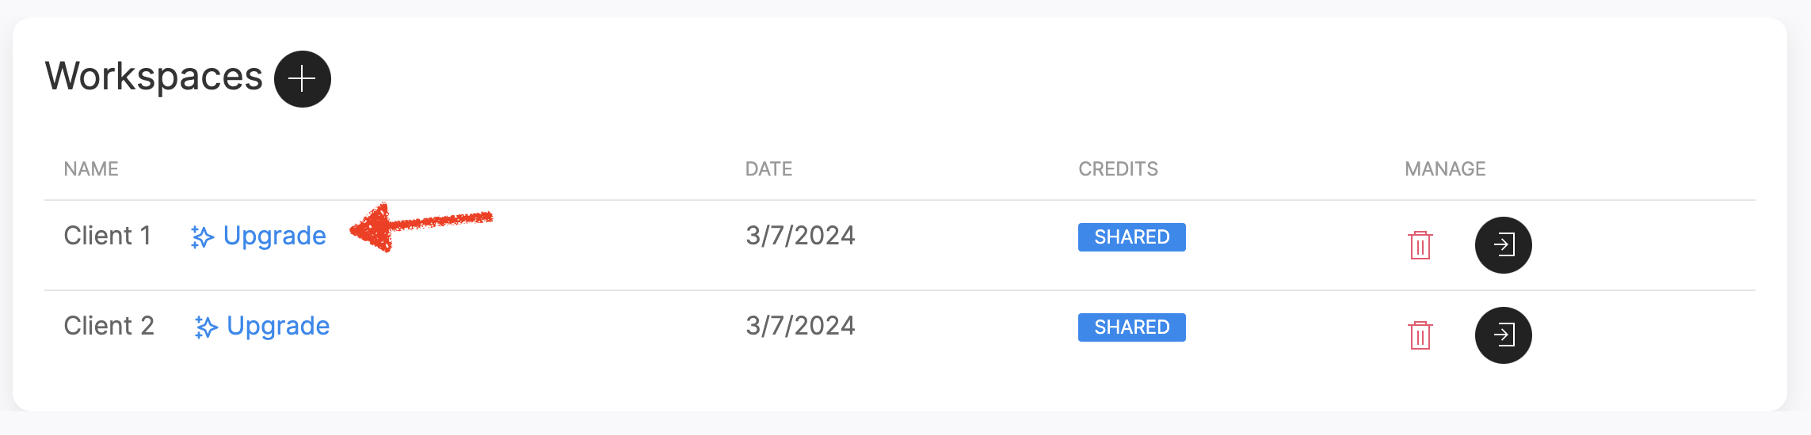Enter the Client 2 workspace
Screen dimensions: 1811x435
coord(1503,335)
